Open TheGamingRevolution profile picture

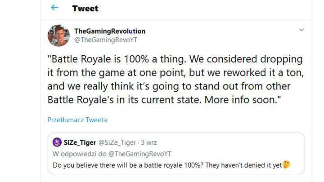[x=58, y=36]
